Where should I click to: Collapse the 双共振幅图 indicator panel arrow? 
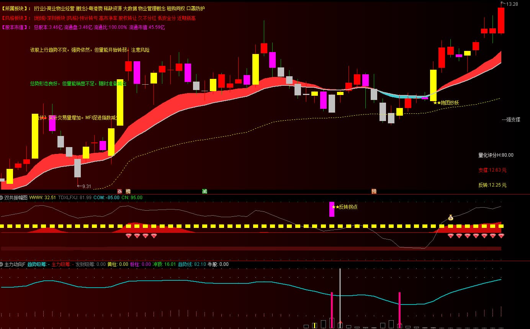pyautogui.click(x=2, y=198)
